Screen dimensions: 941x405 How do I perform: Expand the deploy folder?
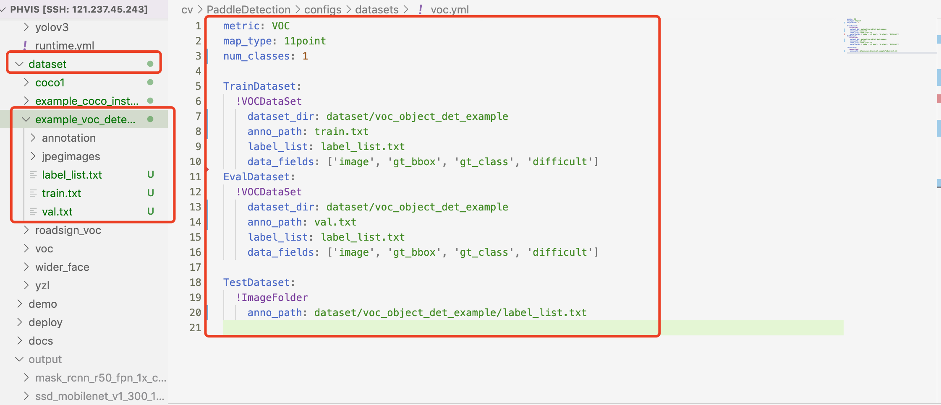[x=19, y=322]
